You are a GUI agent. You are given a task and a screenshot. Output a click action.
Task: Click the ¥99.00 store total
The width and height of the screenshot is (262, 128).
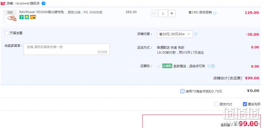point(252,78)
